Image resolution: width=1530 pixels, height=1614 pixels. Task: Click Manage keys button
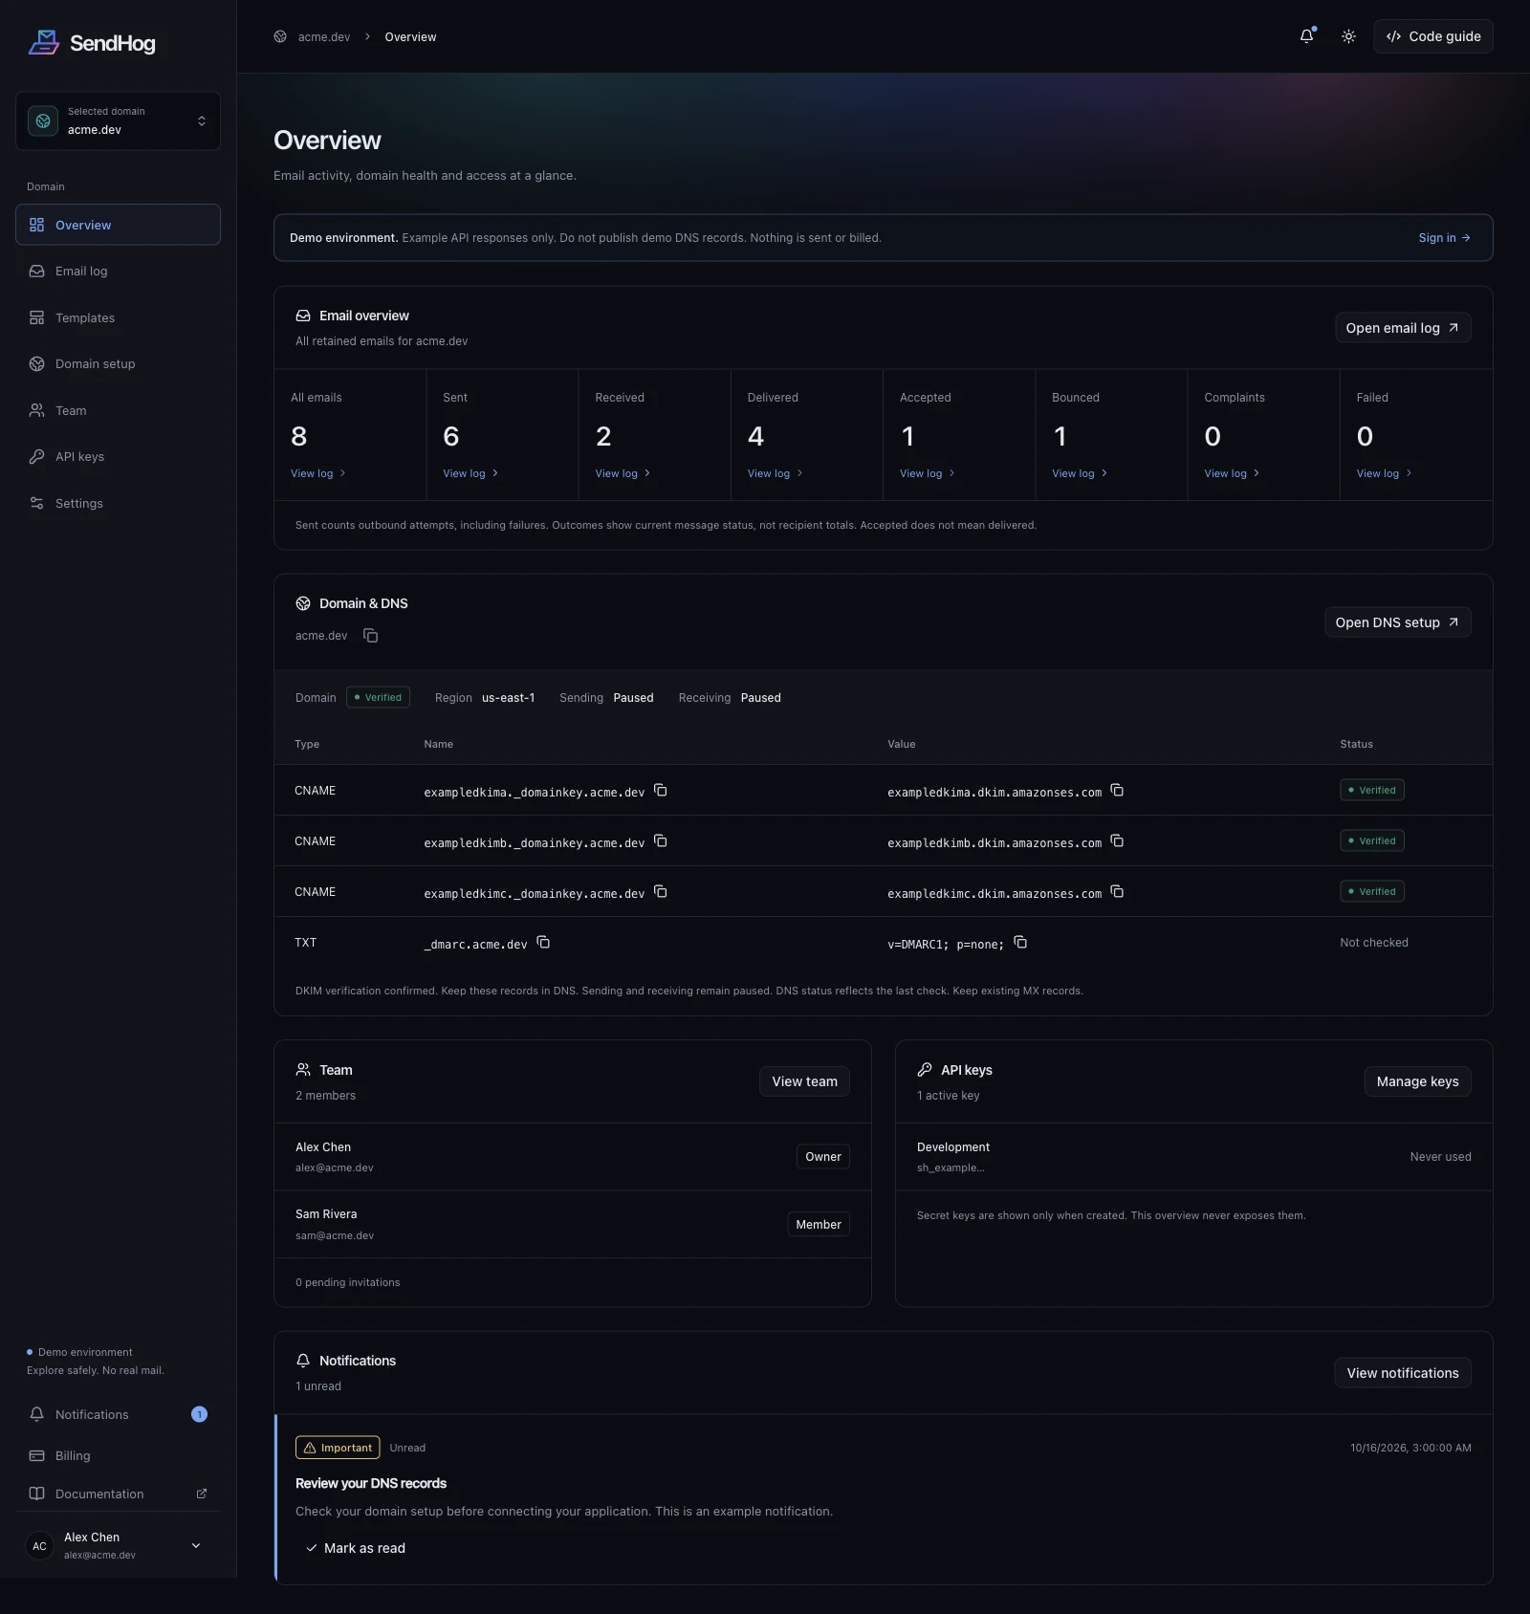tap(1417, 1081)
